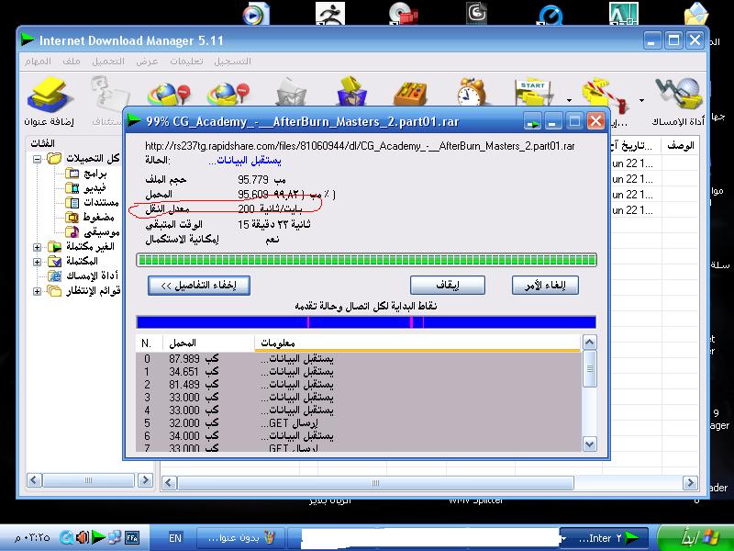
Task: Open the عرض (View) menu
Action: coord(148,62)
